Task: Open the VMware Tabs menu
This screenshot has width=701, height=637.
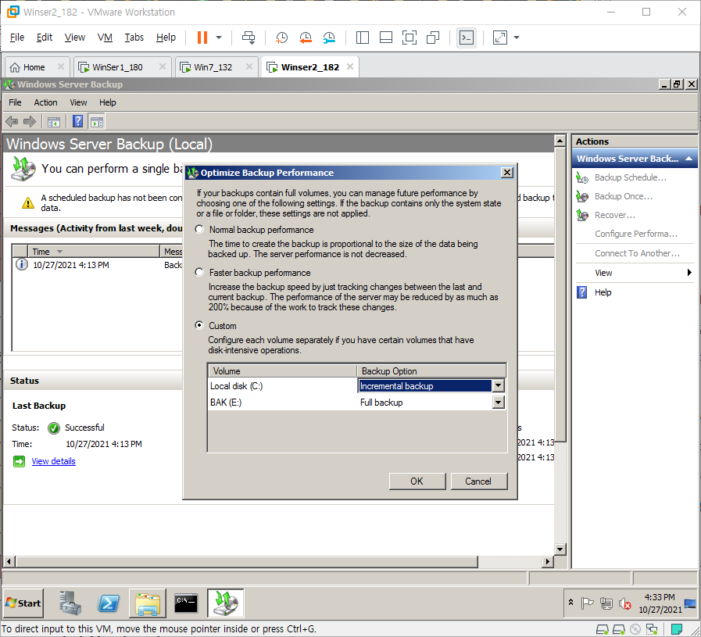Action: [x=134, y=37]
